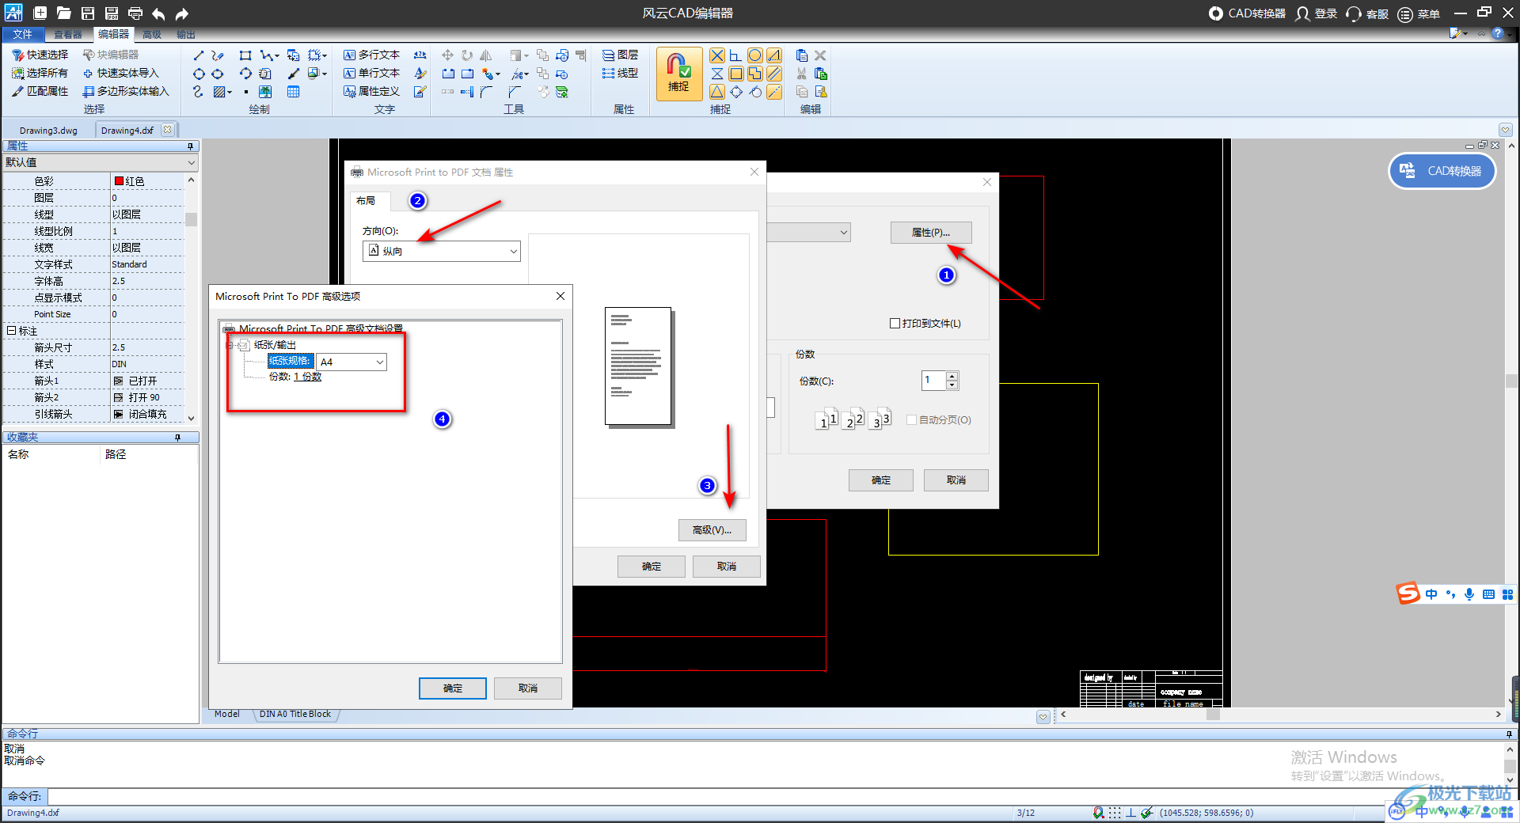The width and height of the screenshot is (1520, 823).
Task: Click the Rotate tool in Tools group
Action: [x=467, y=55]
